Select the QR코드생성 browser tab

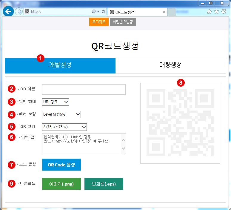click(x=138, y=12)
